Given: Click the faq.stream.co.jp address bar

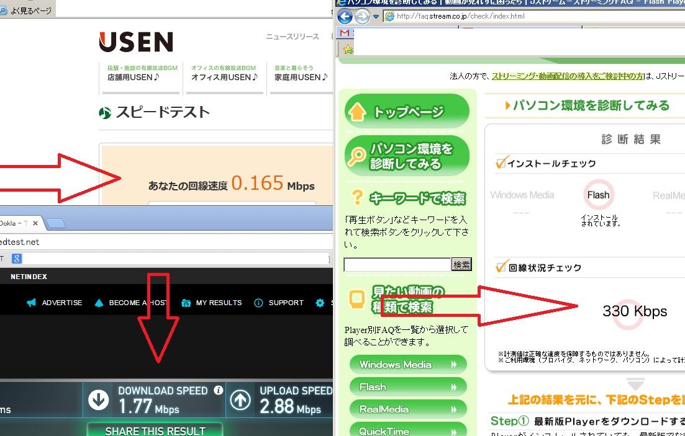Looking at the screenshot, I should click(x=534, y=17).
